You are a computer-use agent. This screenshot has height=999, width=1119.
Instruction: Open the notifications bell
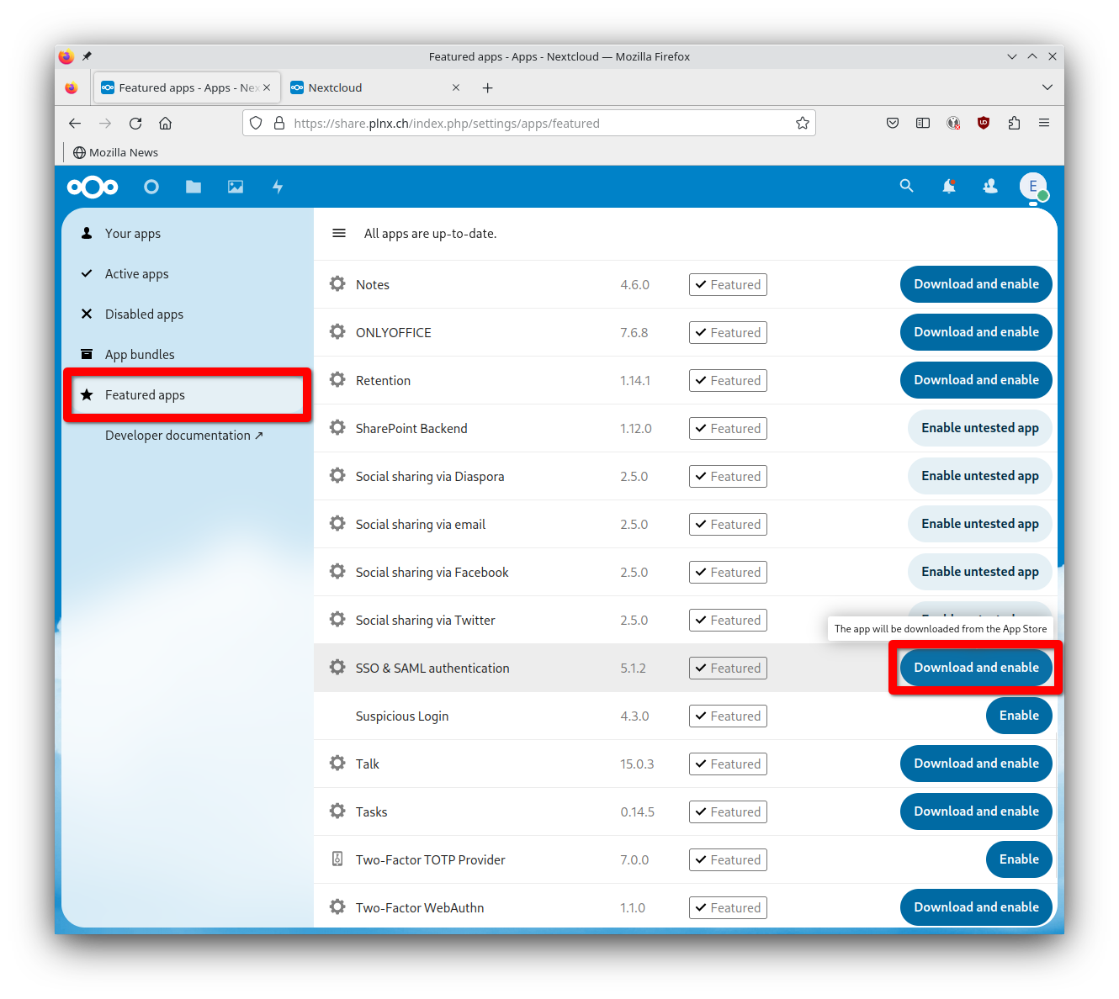click(x=949, y=187)
